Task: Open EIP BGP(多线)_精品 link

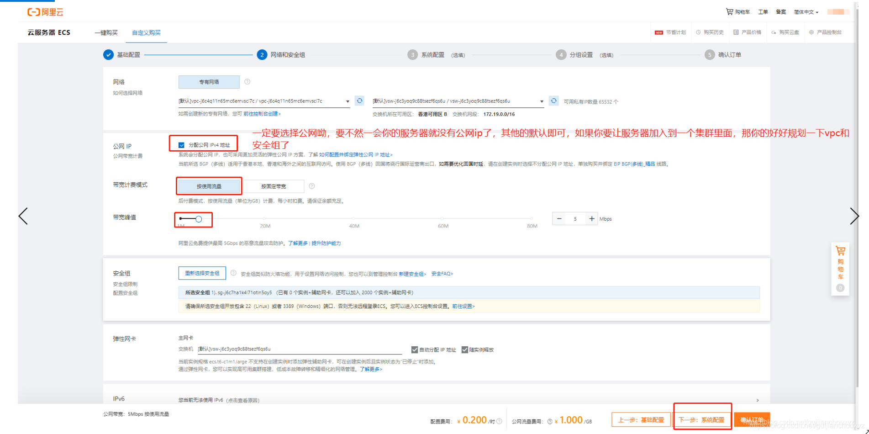Action: point(634,164)
